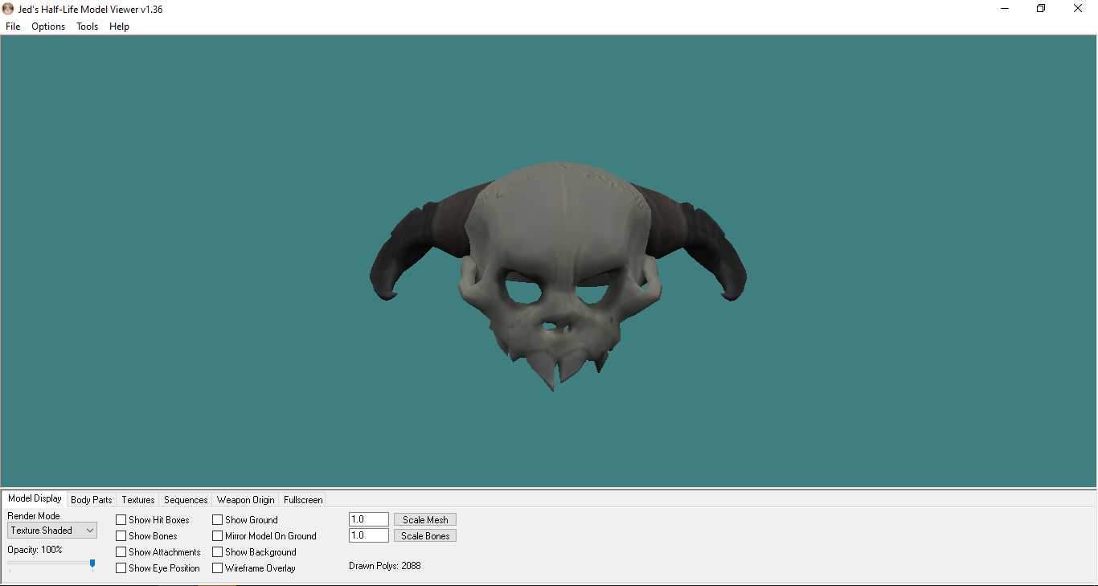This screenshot has width=1098, height=586.
Task: Switch to the Textures tab
Action: click(x=138, y=500)
